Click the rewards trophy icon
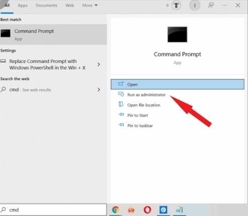Viewport: 248px width, 216px height. pyautogui.click(x=176, y=6)
